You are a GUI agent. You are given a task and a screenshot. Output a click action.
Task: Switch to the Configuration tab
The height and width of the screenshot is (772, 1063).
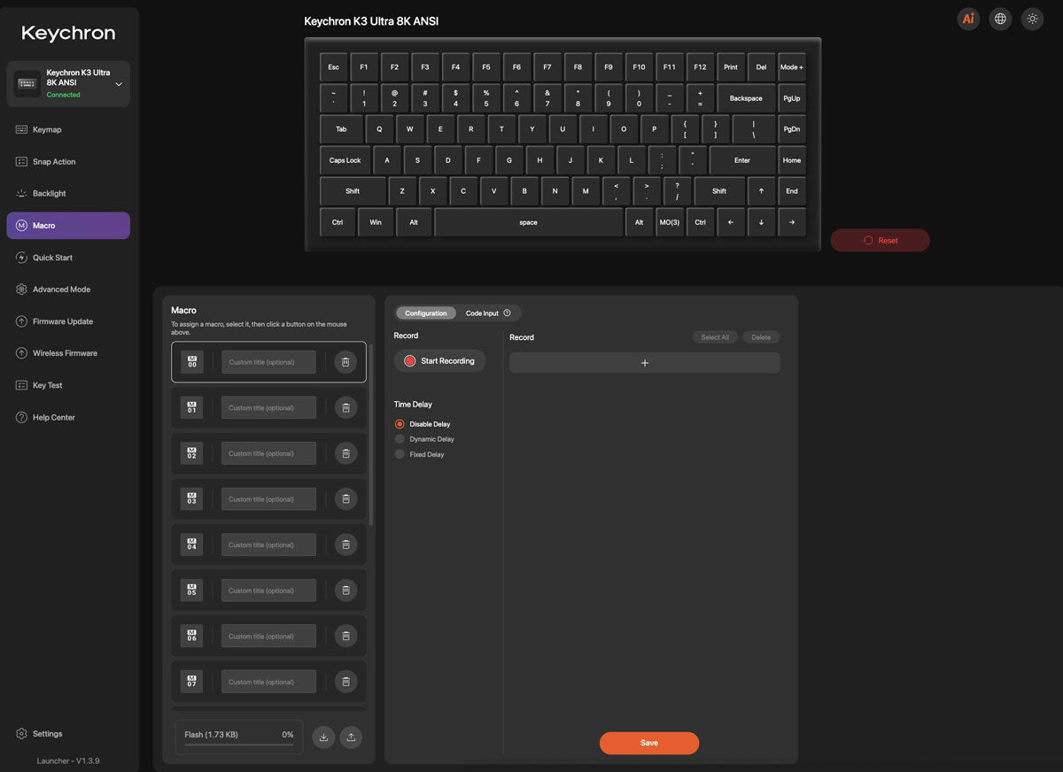click(426, 313)
